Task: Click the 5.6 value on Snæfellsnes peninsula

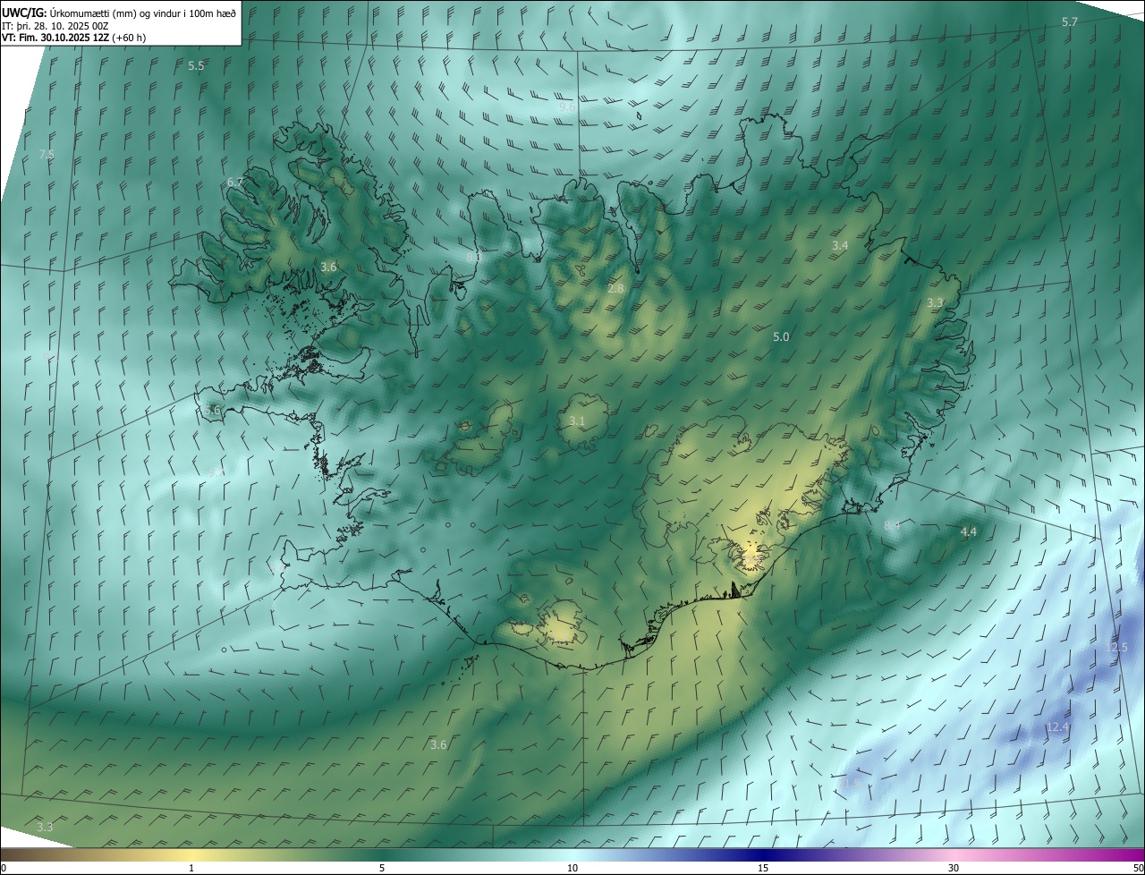Action: [x=212, y=411]
